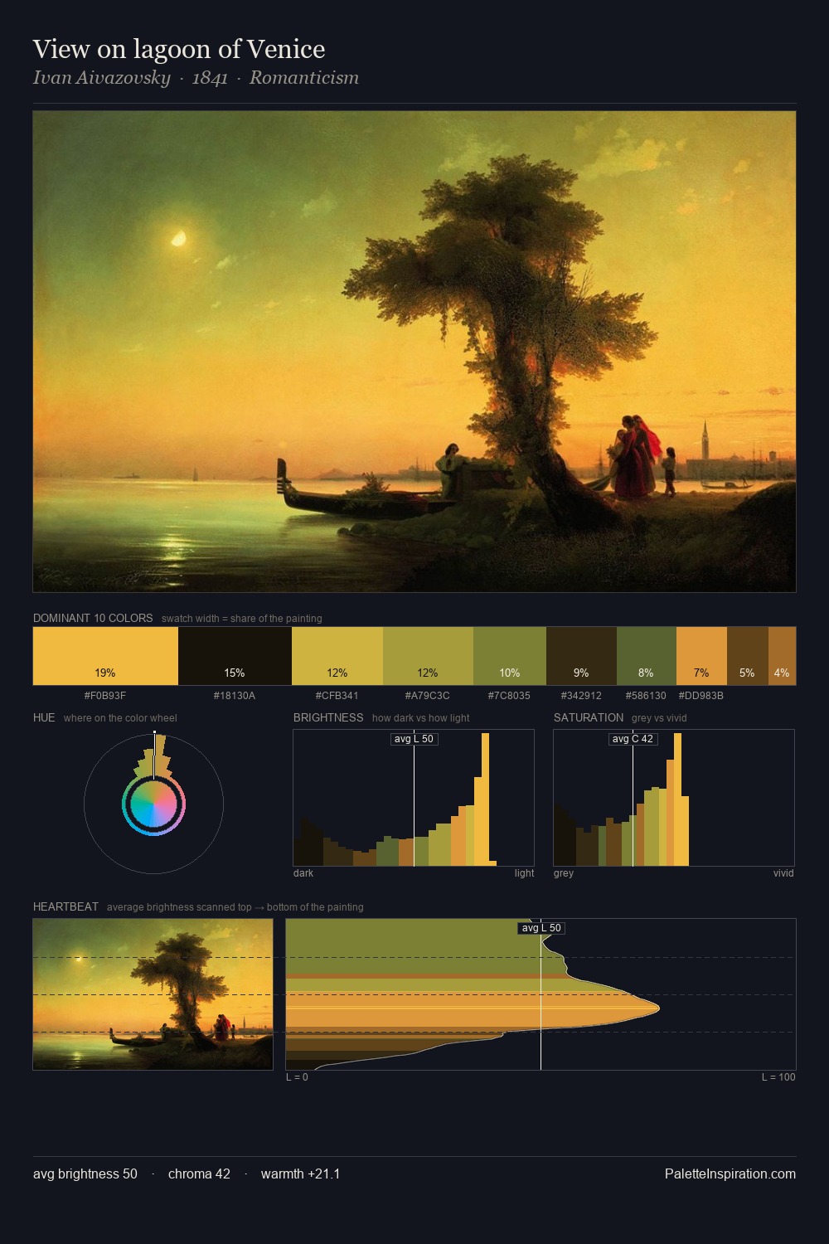
Task: Click 'how dark vs how light' caption
Action: 421,718
